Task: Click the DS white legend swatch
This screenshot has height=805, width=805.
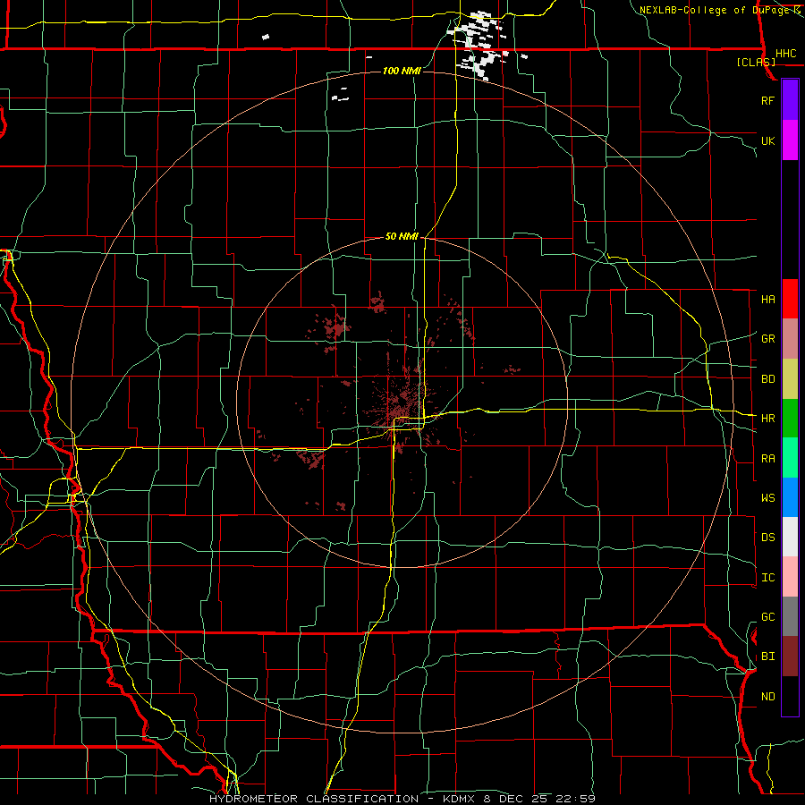Action: (x=790, y=537)
